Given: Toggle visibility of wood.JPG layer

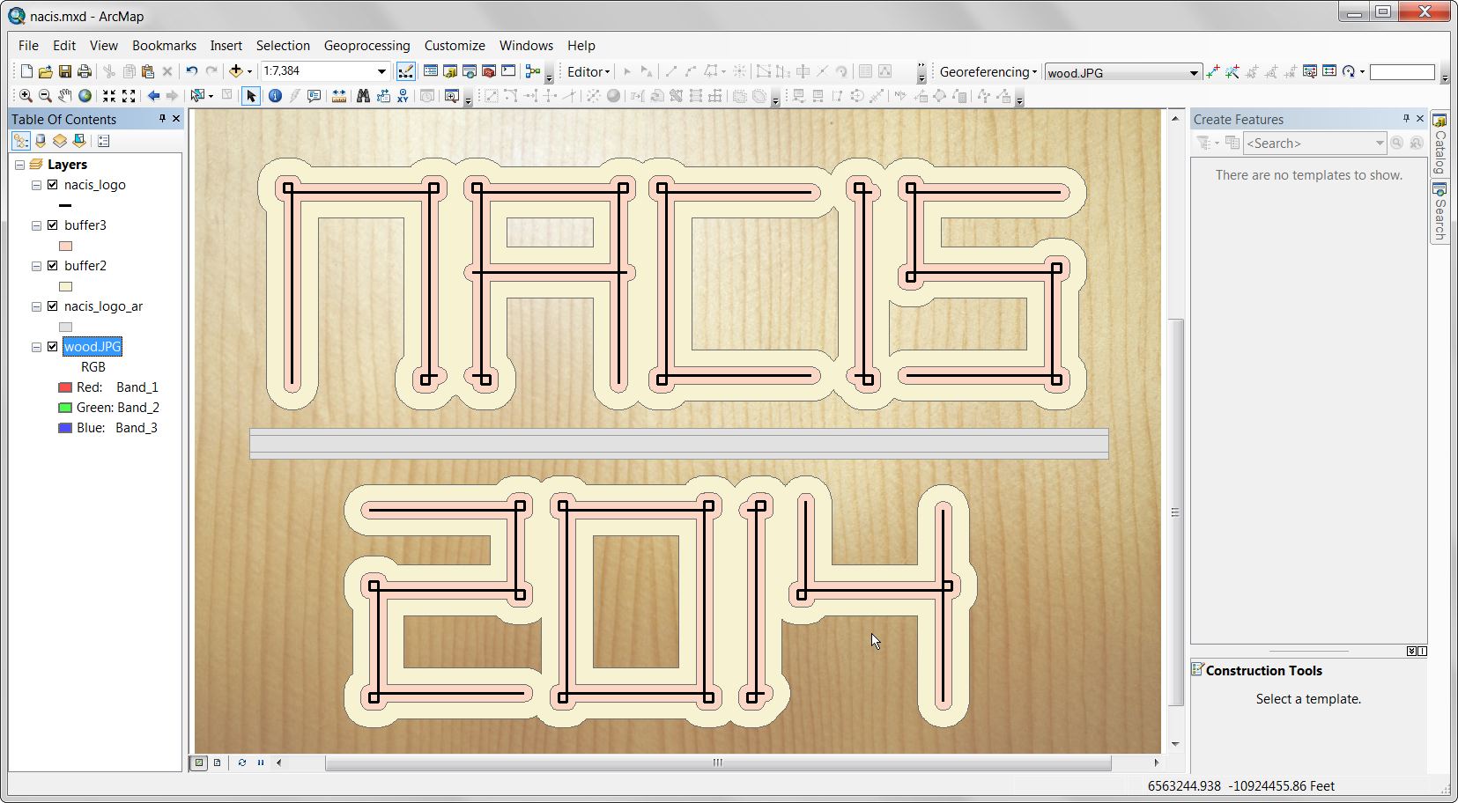Looking at the screenshot, I should (x=53, y=347).
